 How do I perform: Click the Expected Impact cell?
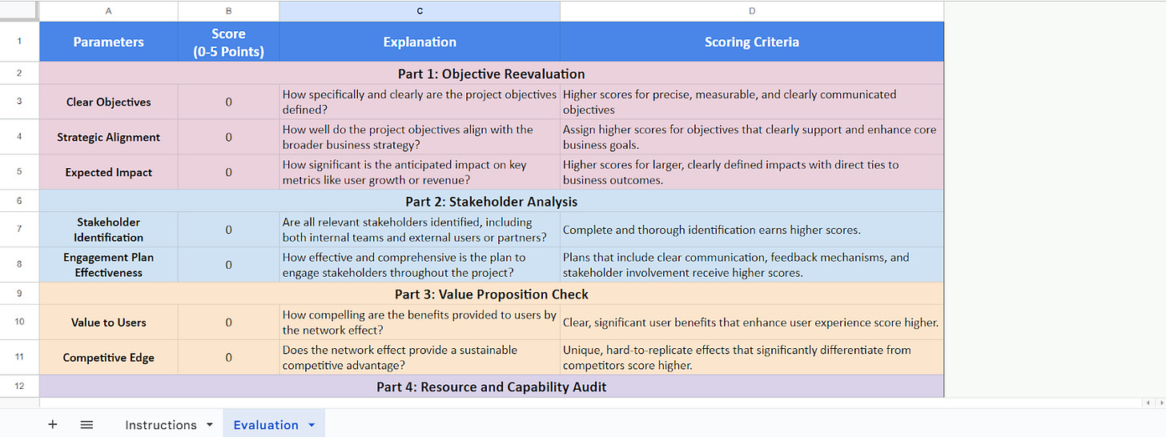point(109,172)
